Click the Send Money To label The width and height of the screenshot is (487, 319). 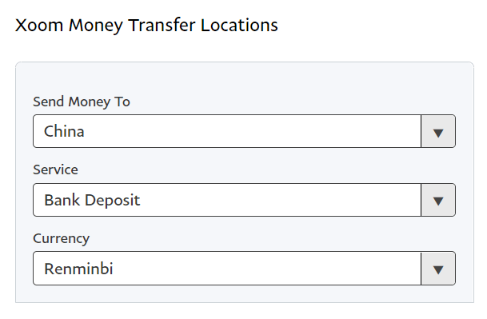(82, 102)
